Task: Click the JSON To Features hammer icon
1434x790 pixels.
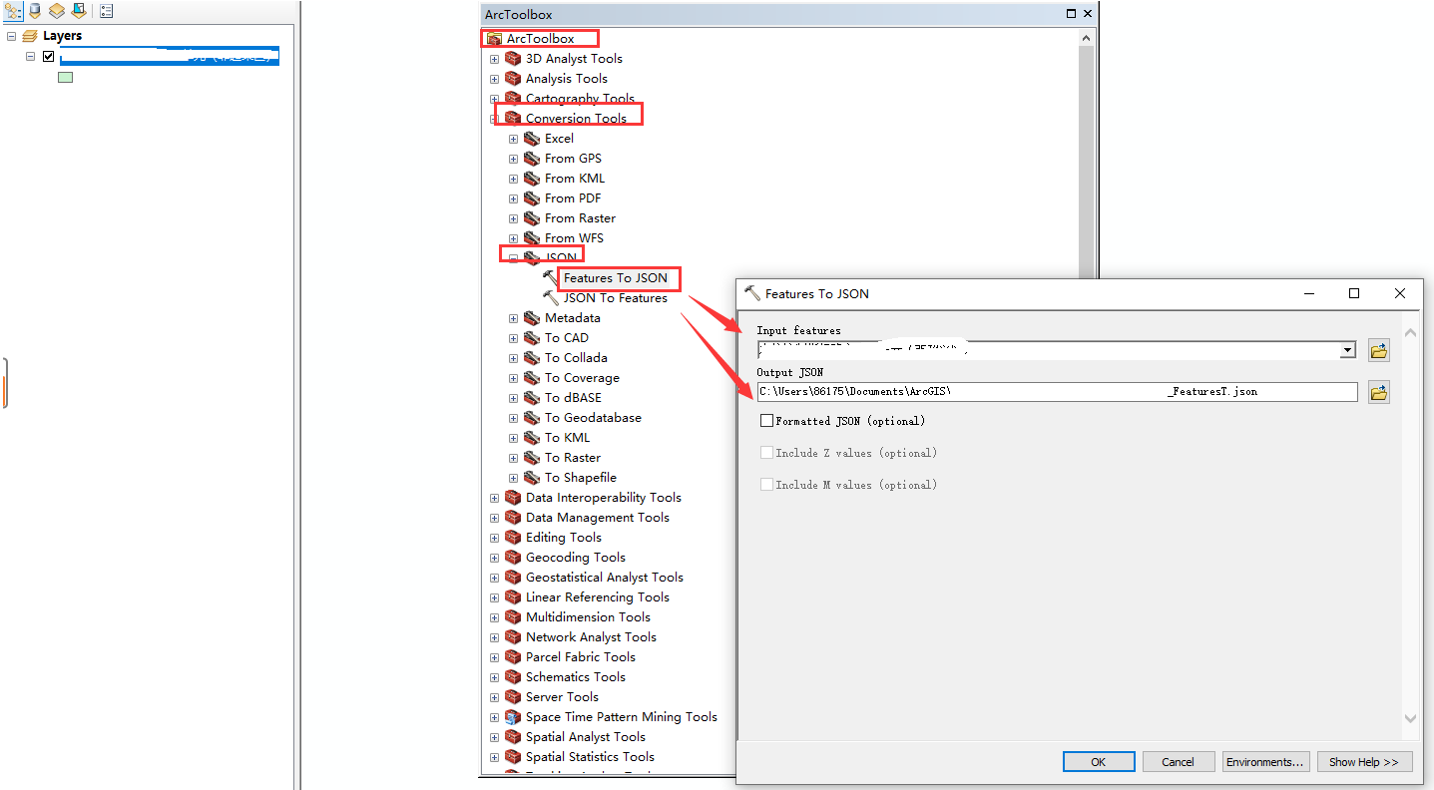Action: pos(551,298)
